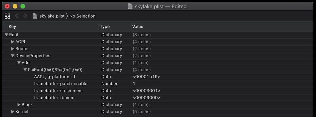Expand the Kernel dictionary
Viewport: 316px width, 117px height.
(13, 111)
